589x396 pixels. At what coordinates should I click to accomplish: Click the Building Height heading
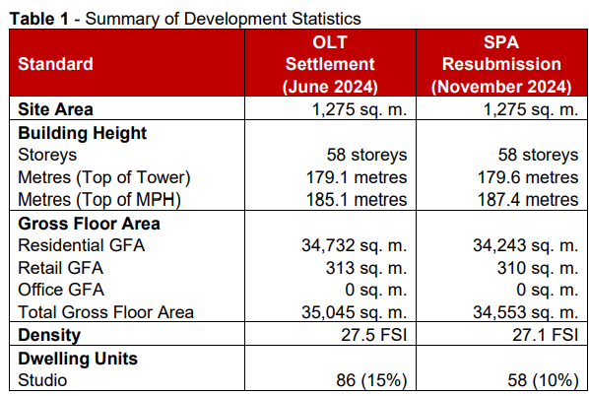coord(83,133)
